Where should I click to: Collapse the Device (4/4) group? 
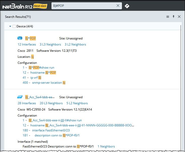click(10, 26)
